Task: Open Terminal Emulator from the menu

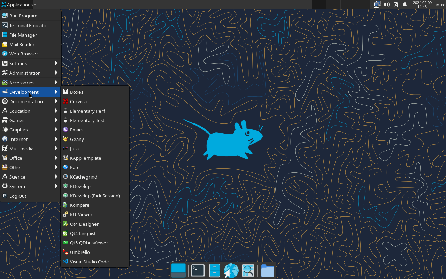Action: 31,25
